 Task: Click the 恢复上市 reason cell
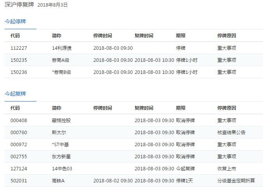227,169
